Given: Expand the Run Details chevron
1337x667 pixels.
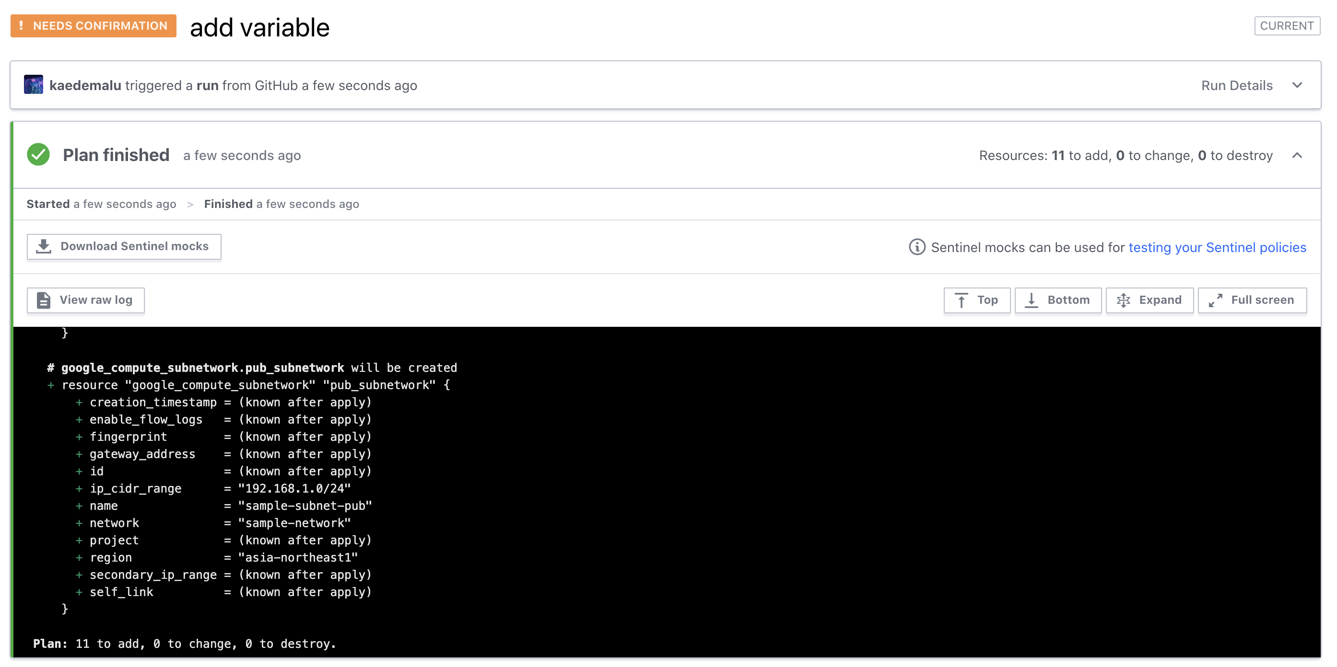Looking at the screenshot, I should pos(1297,85).
